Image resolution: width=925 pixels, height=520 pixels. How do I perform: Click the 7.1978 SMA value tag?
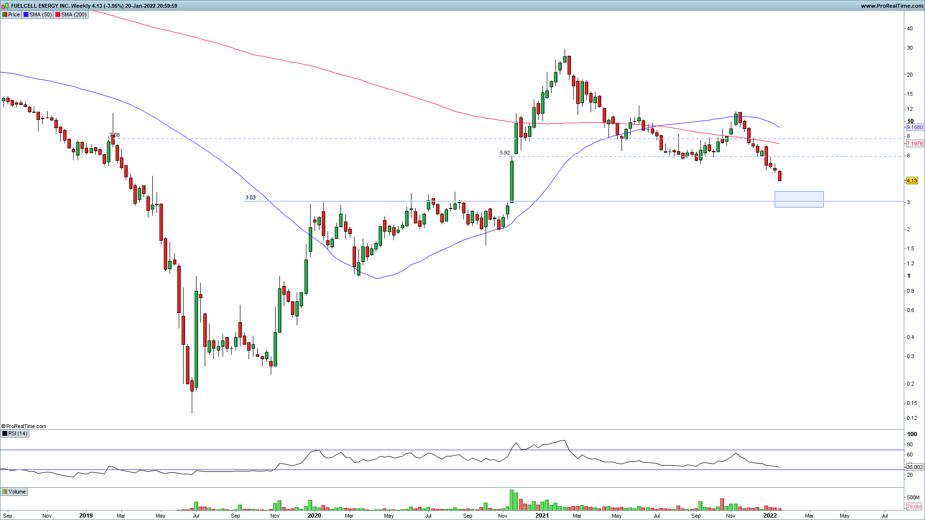pos(914,143)
